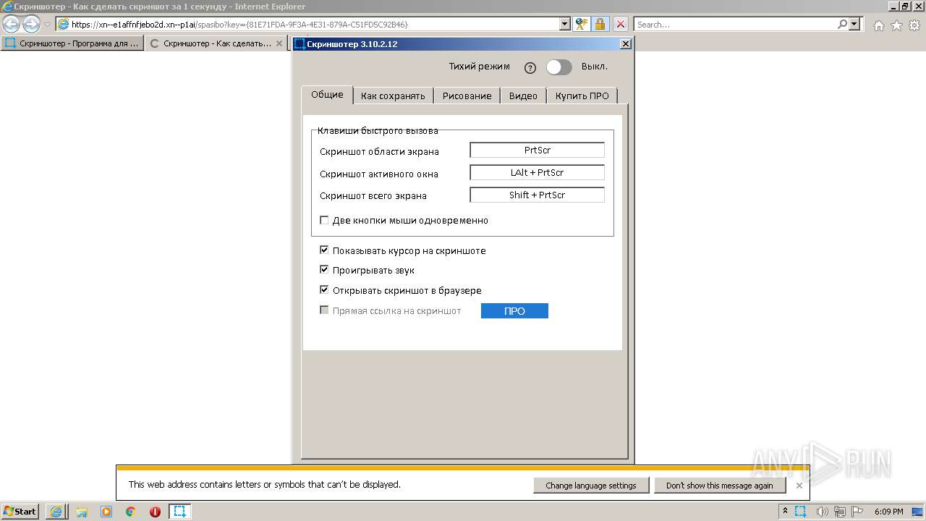The image size is (926, 521).
Task: Click the network tray icon
Action: (x=840, y=512)
